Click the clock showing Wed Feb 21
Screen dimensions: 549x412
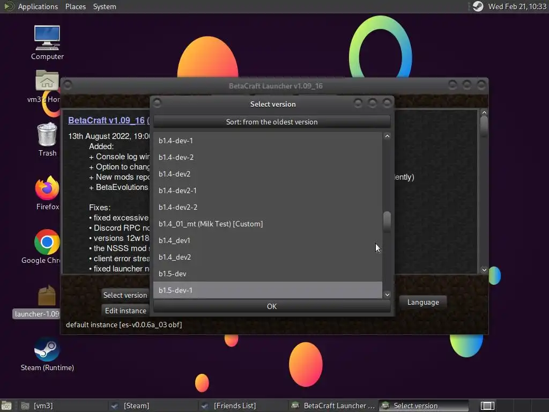pyautogui.click(x=517, y=6)
